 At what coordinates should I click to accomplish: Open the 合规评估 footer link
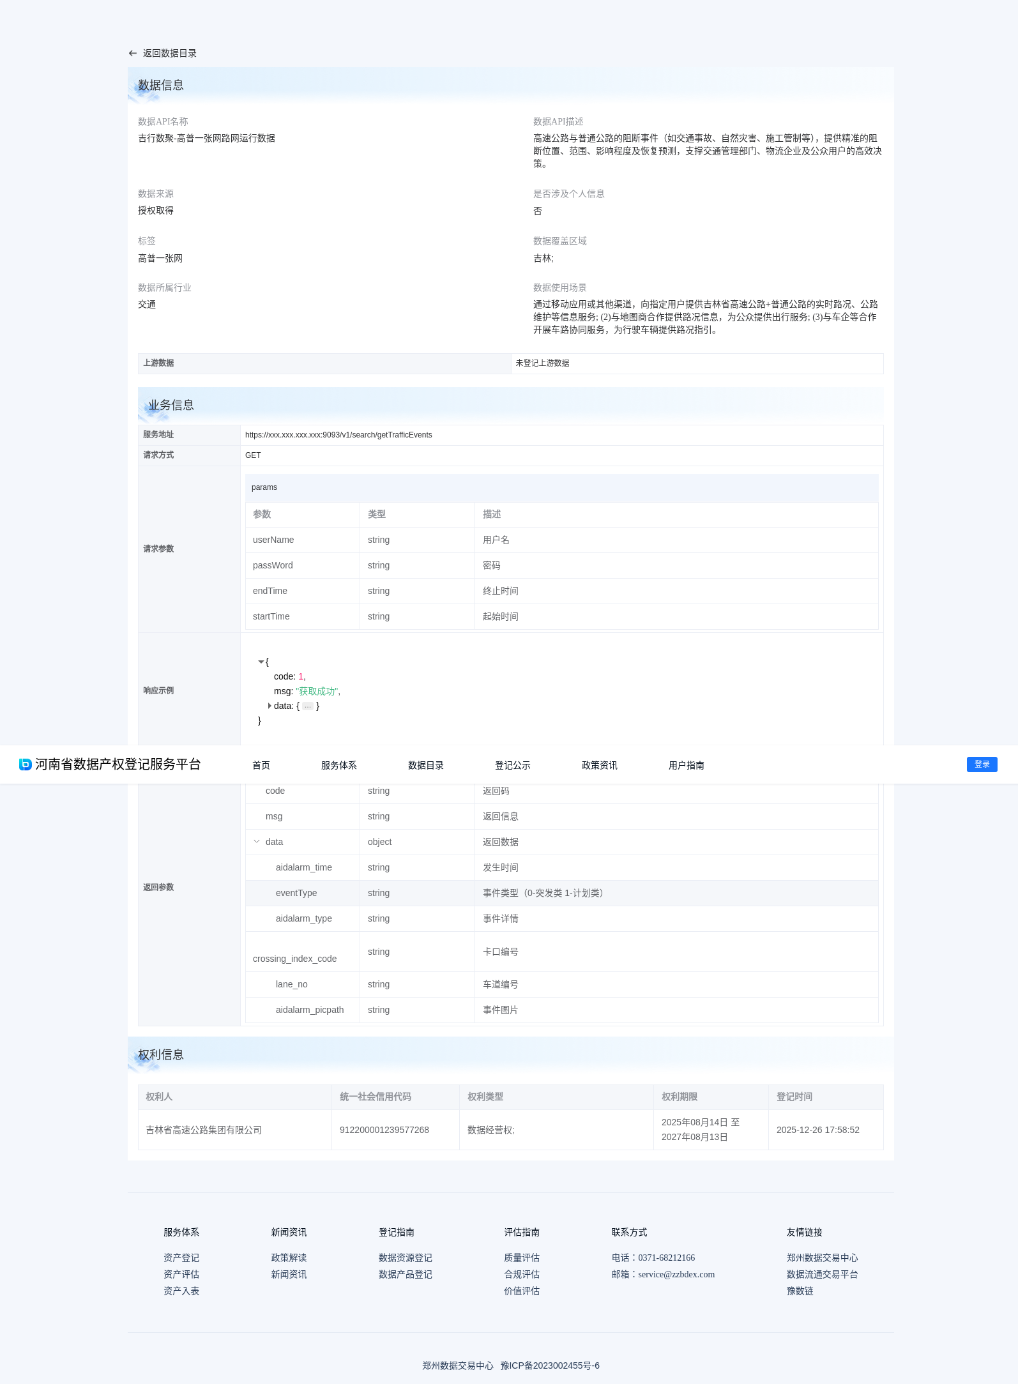coord(522,1274)
